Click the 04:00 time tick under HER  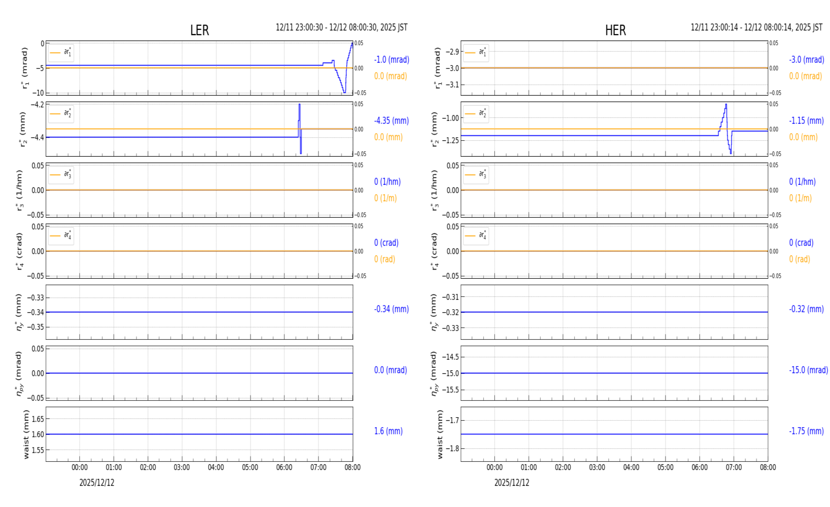pyautogui.click(x=631, y=468)
